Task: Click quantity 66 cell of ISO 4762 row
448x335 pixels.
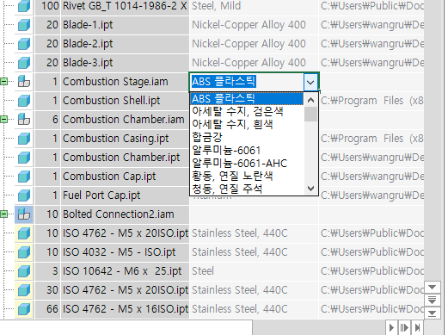Action: pyautogui.click(x=47, y=309)
